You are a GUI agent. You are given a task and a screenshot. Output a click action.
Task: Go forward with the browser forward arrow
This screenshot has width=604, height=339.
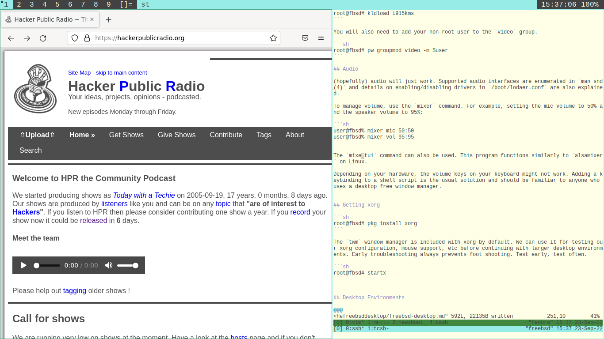(27, 38)
